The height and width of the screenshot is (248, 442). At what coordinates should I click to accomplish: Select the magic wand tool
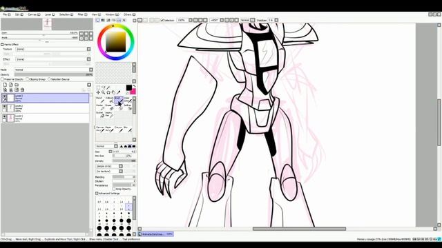pyautogui.click(x=108, y=87)
